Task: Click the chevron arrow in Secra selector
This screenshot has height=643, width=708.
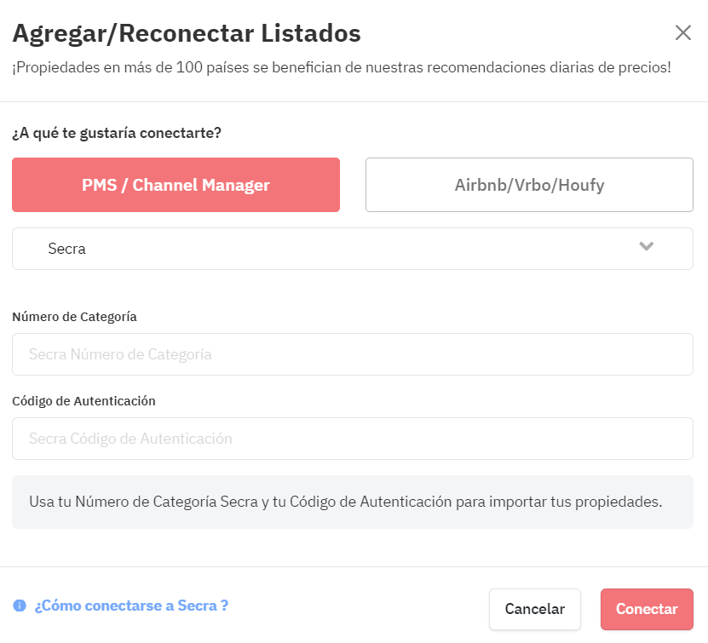Action: click(x=646, y=246)
